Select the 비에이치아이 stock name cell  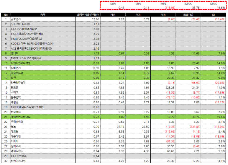tap(43, 161)
